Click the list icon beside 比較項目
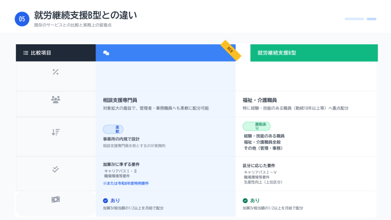This screenshot has height=220, width=391. (26, 53)
